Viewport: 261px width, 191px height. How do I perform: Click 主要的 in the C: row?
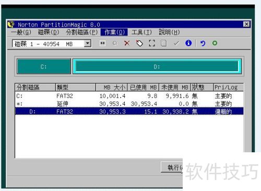(x=223, y=96)
